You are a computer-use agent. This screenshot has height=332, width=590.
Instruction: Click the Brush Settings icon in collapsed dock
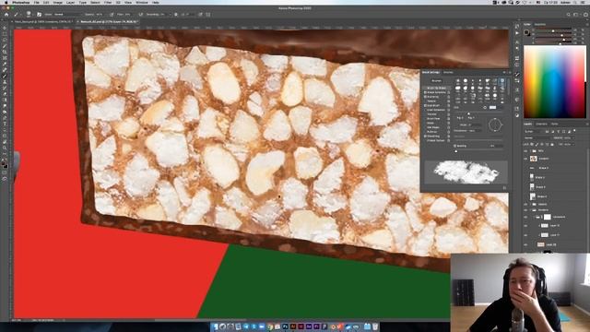click(517, 74)
